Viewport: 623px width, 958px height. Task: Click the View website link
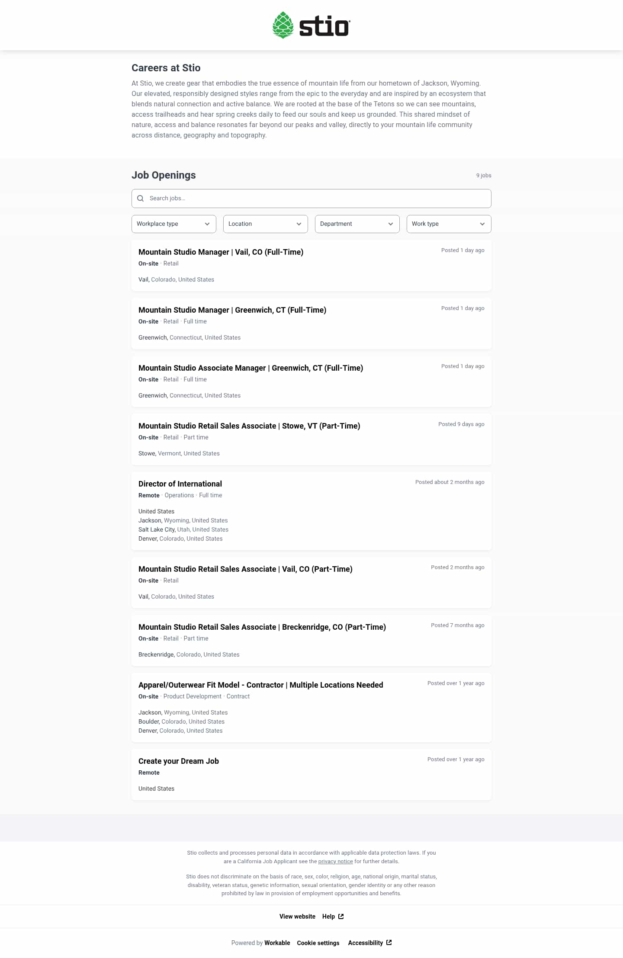pos(297,916)
